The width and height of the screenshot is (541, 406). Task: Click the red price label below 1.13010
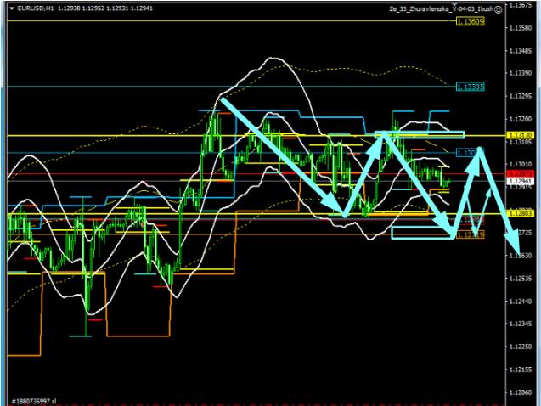coord(521,173)
